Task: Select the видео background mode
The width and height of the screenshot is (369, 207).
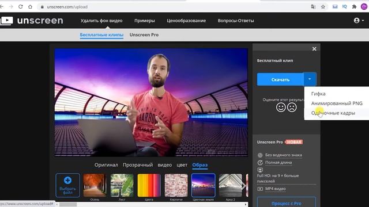Action: click(165, 165)
